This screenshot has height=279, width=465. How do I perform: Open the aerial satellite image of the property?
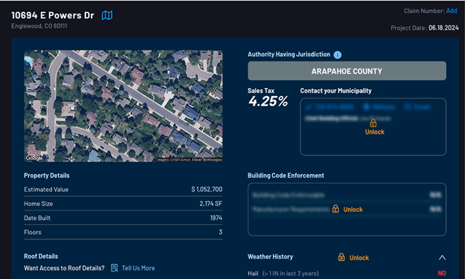tap(123, 106)
